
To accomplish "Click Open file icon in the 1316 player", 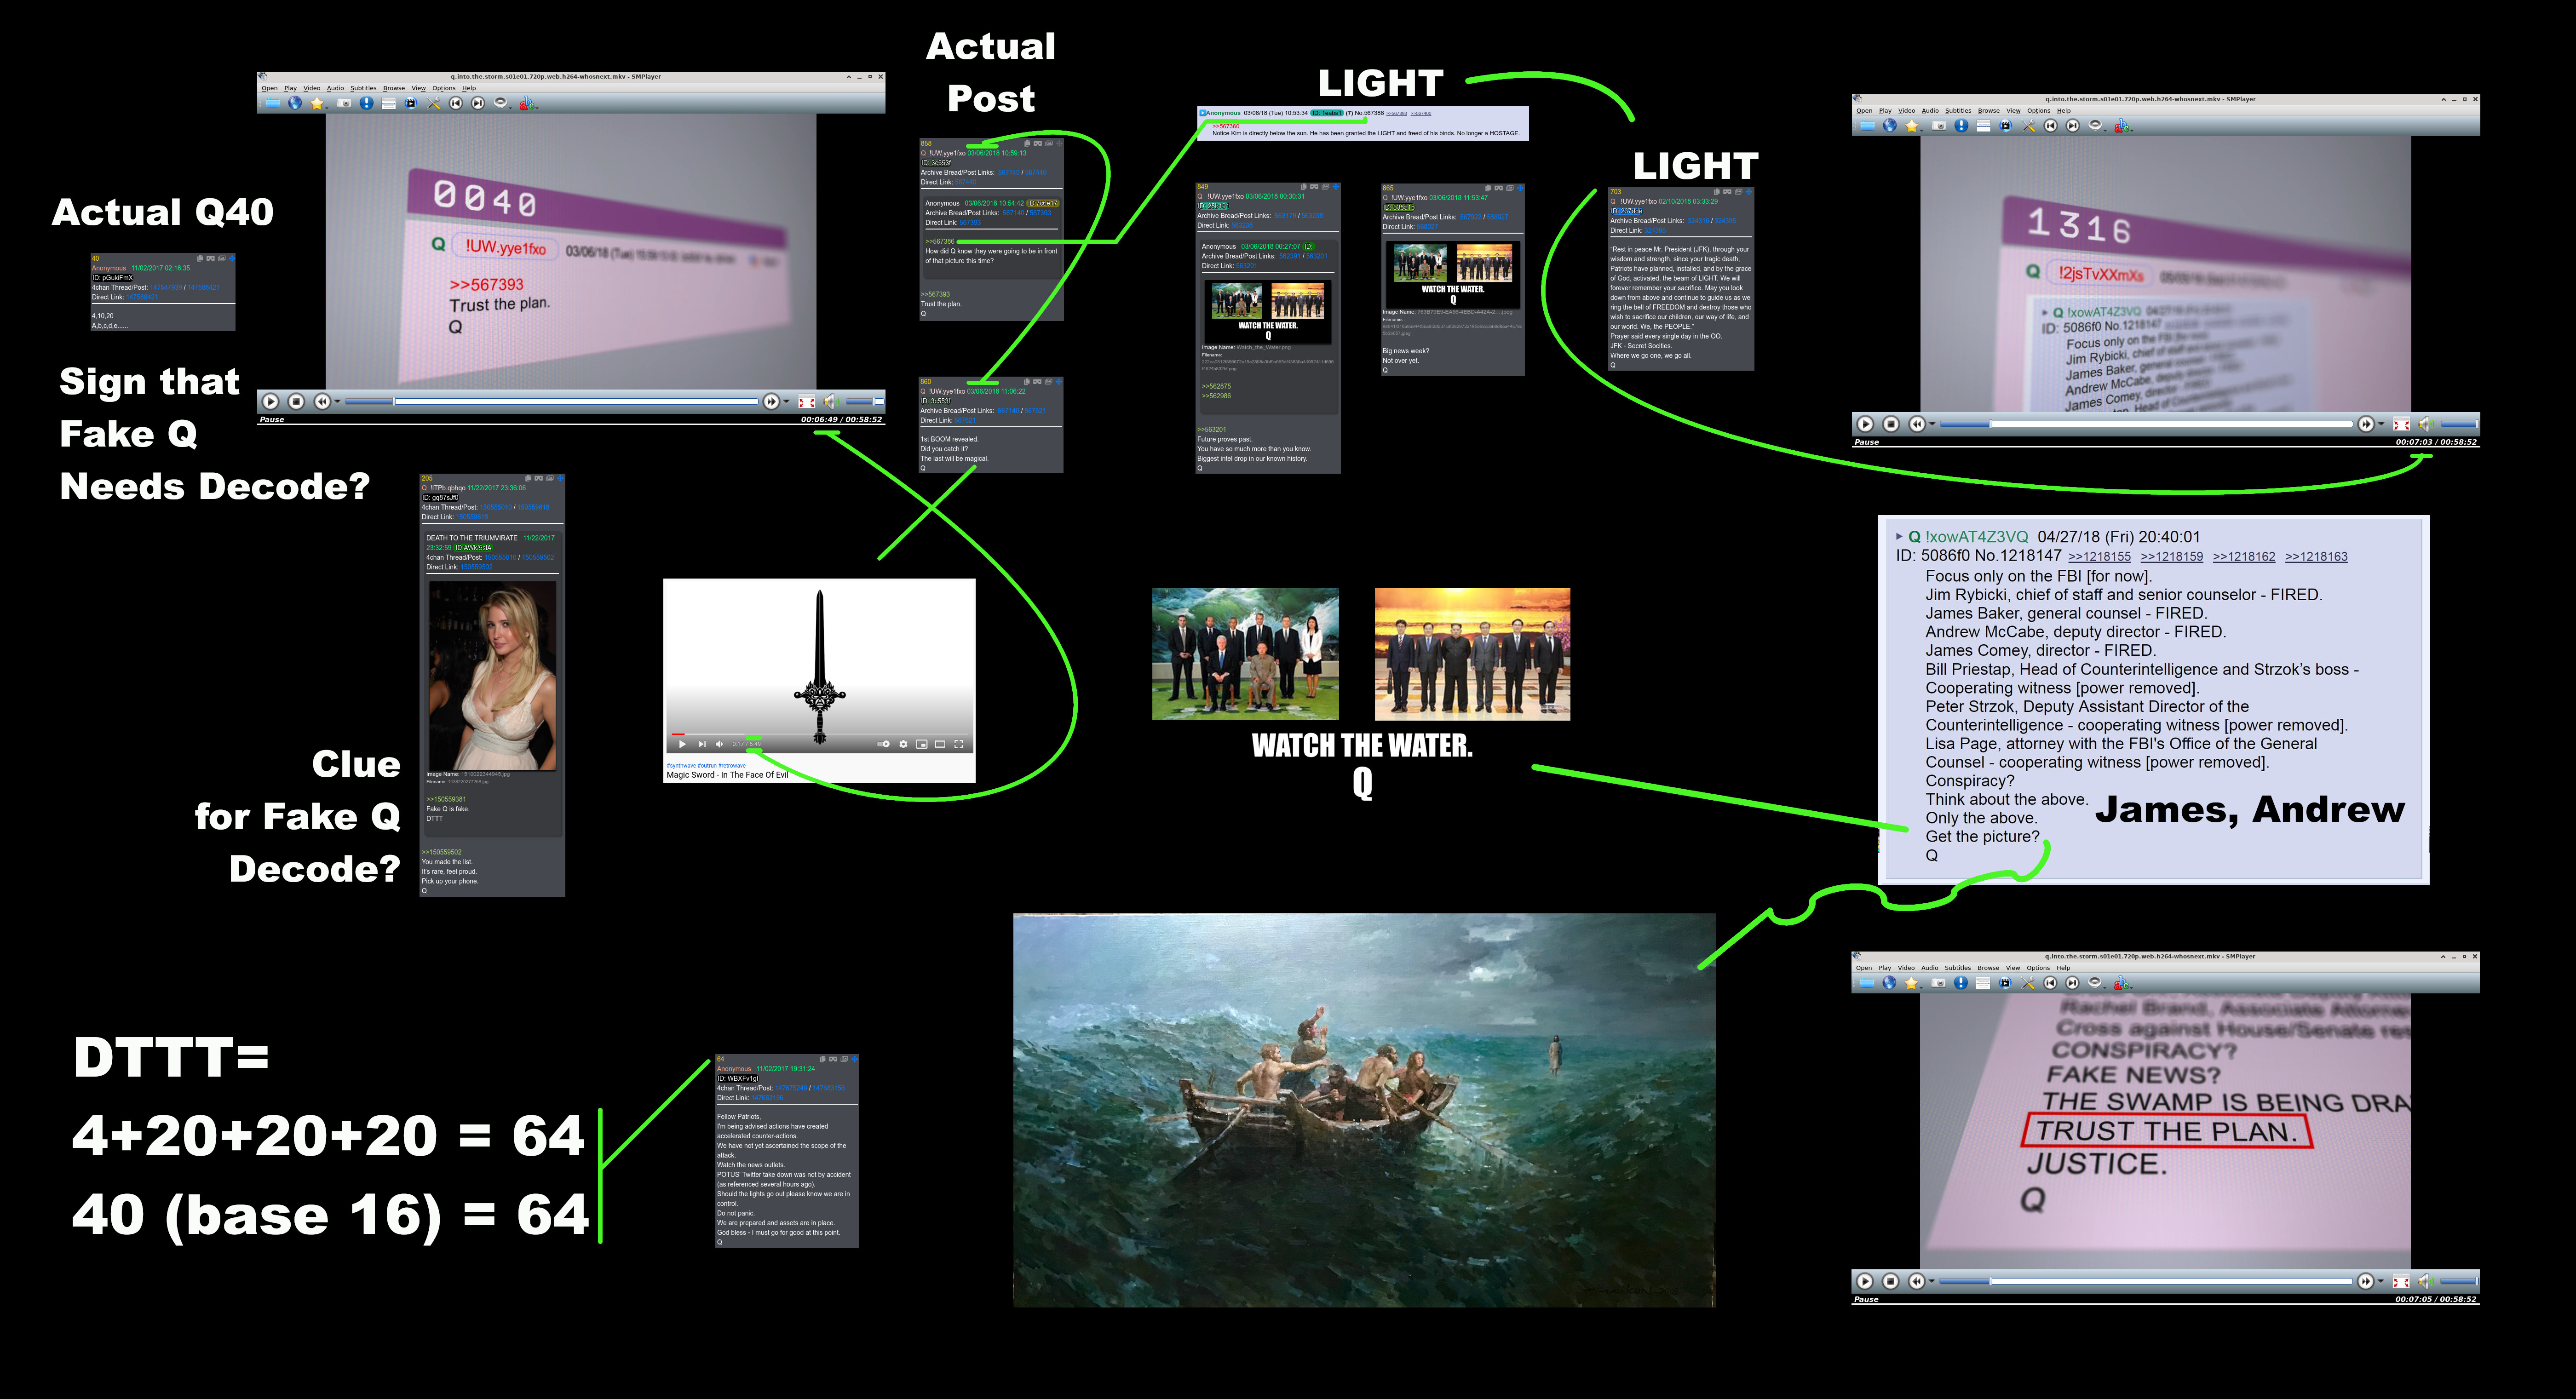I will click(x=1868, y=126).
